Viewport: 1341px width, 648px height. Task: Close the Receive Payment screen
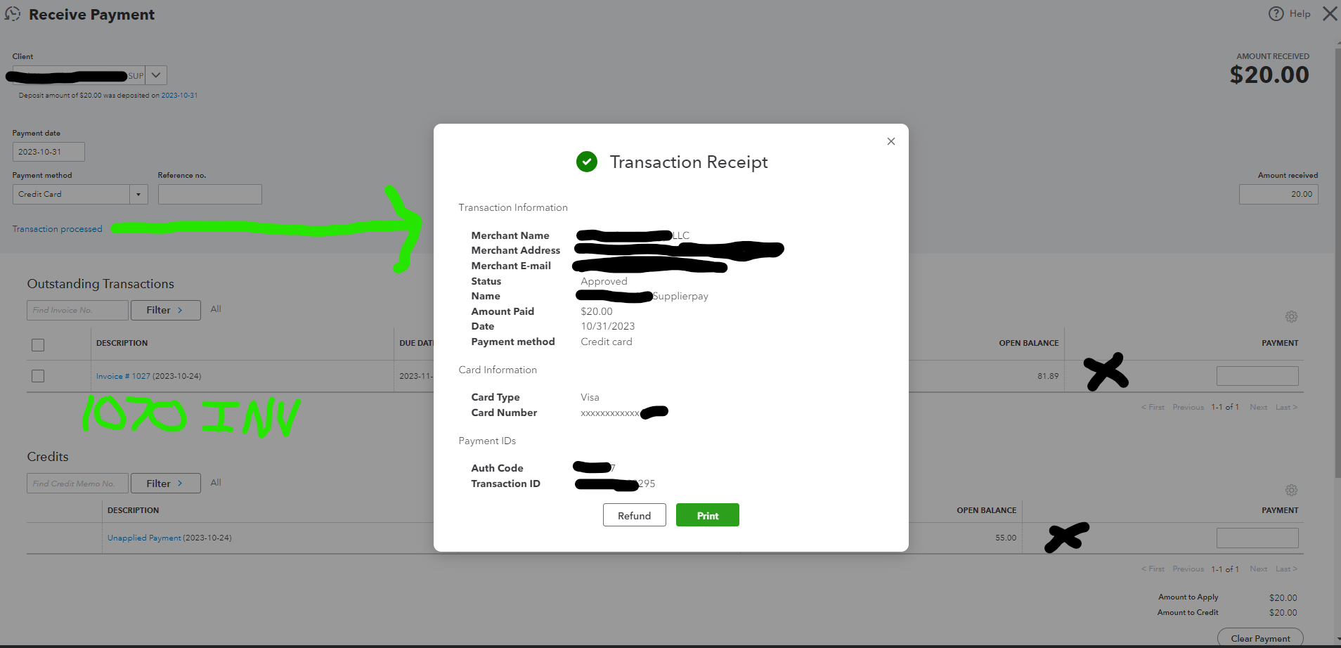click(x=1329, y=13)
